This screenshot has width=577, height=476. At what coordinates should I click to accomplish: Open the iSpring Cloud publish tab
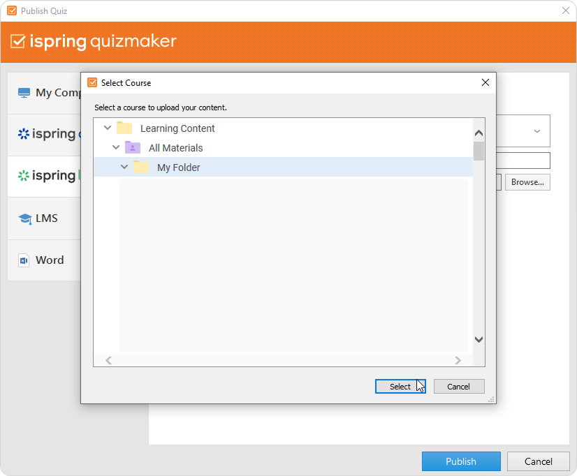(46, 134)
